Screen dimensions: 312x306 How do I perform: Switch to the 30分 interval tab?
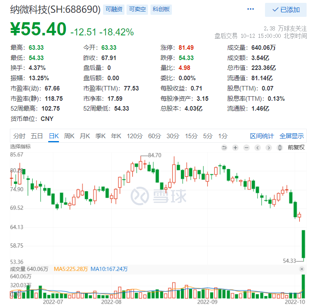point(173,136)
